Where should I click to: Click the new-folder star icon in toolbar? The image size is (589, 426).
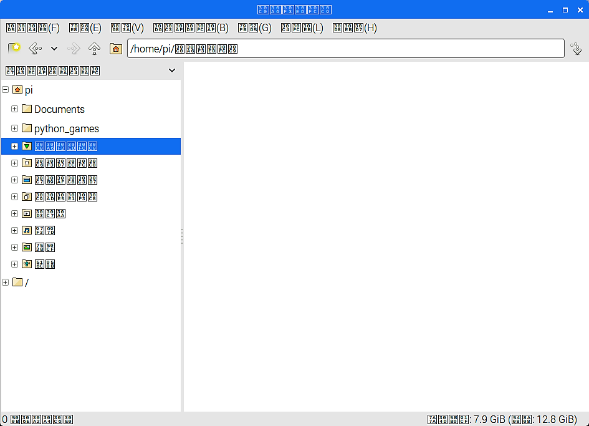(14, 49)
